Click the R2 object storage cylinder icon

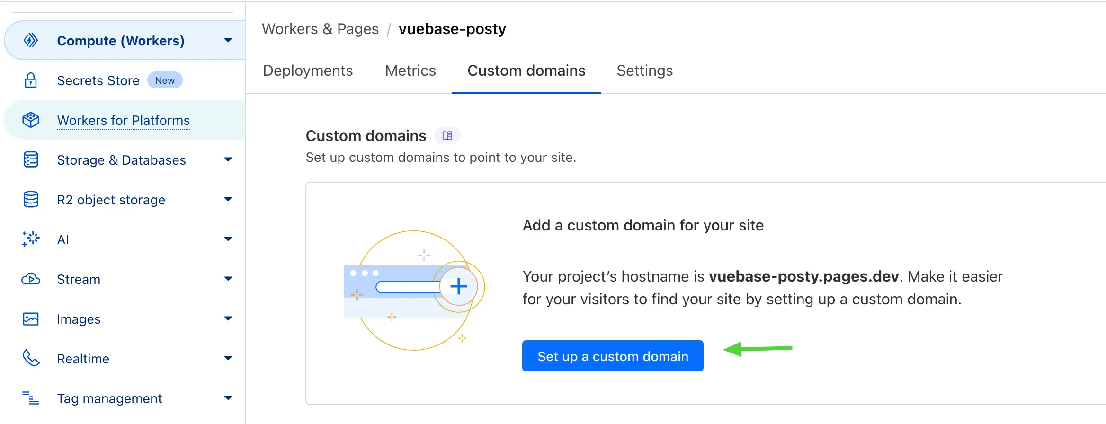[x=31, y=199]
